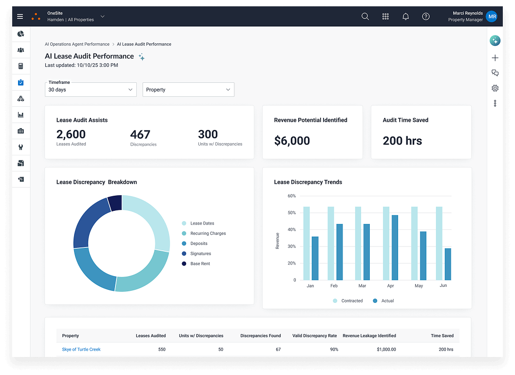
Task: Click the Contracted legend color swatch
Action: coord(335,301)
